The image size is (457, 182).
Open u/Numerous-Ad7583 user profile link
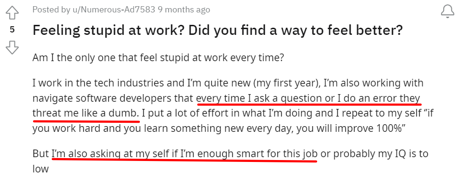coord(114,10)
